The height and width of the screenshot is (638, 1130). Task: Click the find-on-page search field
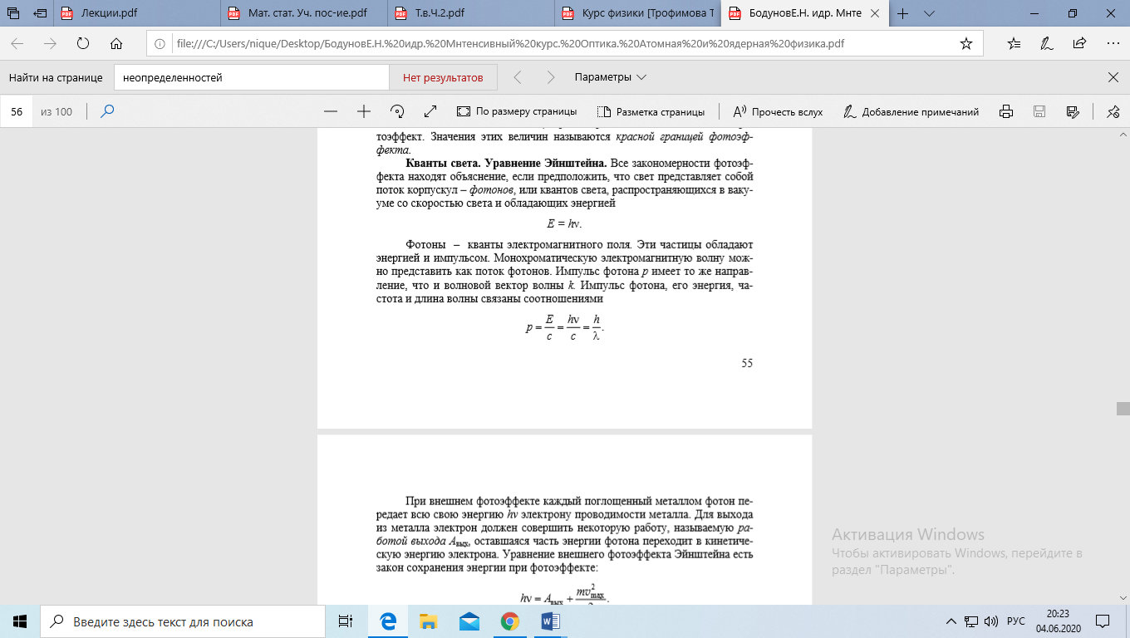(252, 77)
